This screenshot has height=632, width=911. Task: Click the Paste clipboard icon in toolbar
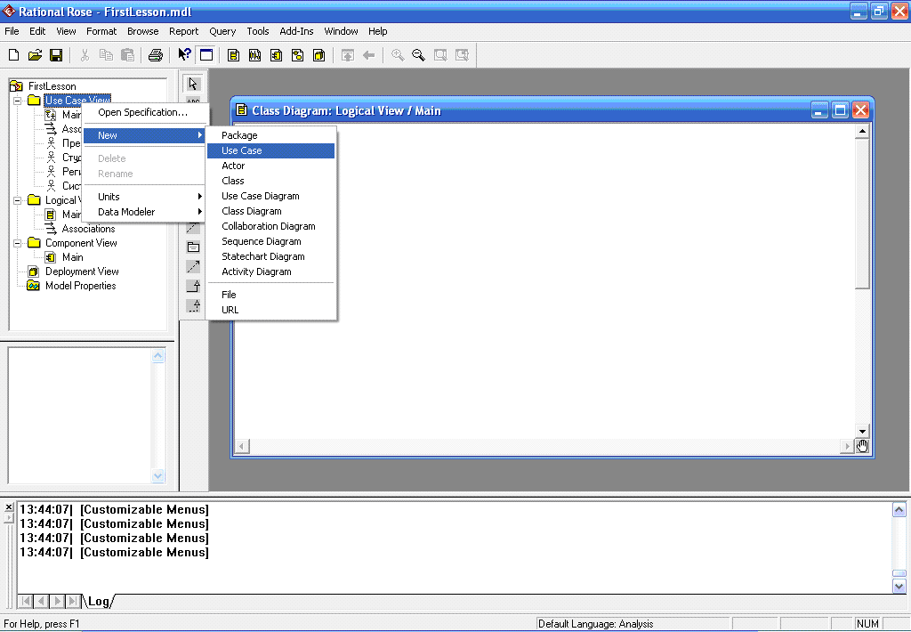127,55
